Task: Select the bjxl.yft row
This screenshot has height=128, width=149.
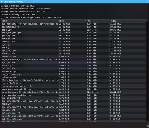Action: pyautogui.click(x=74, y=45)
